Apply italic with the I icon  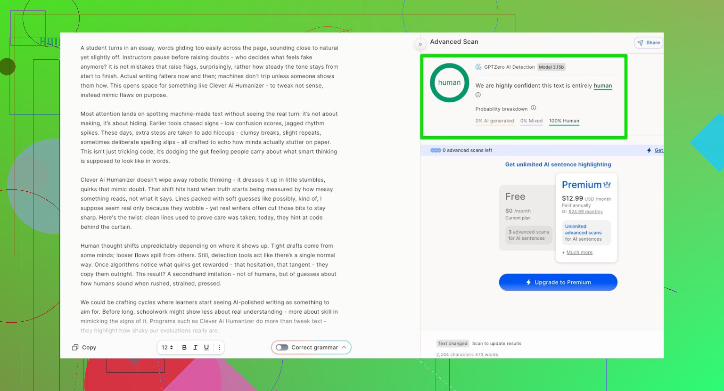(x=195, y=348)
